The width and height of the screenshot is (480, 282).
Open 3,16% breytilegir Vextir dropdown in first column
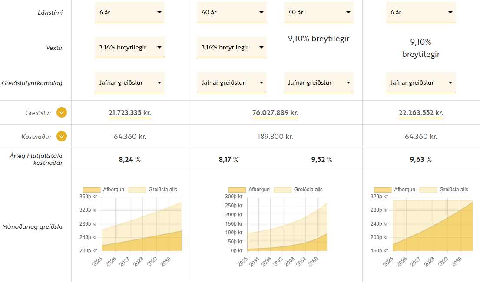click(129, 47)
